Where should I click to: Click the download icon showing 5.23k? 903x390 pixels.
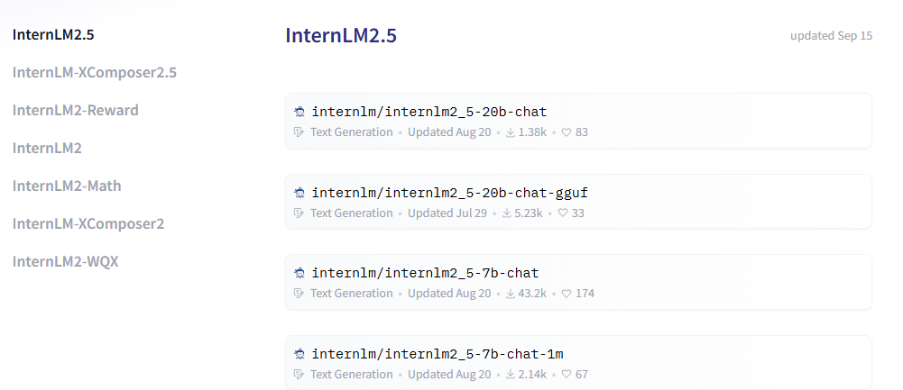pyautogui.click(x=507, y=213)
